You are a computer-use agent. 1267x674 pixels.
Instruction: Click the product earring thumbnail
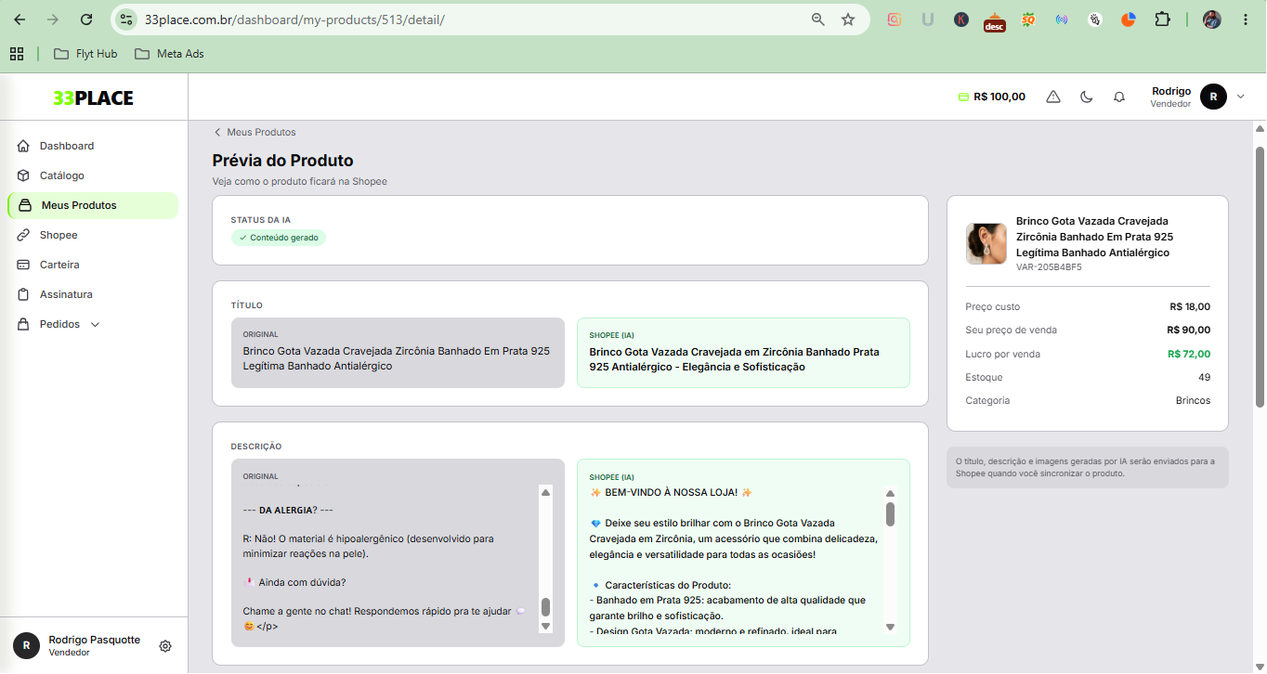pyautogui.click(x=986, y=243)
